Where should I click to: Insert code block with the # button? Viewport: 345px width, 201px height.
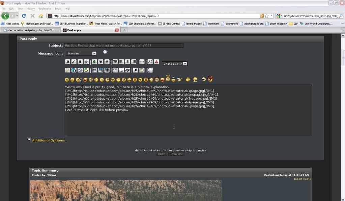click(136, 70)
